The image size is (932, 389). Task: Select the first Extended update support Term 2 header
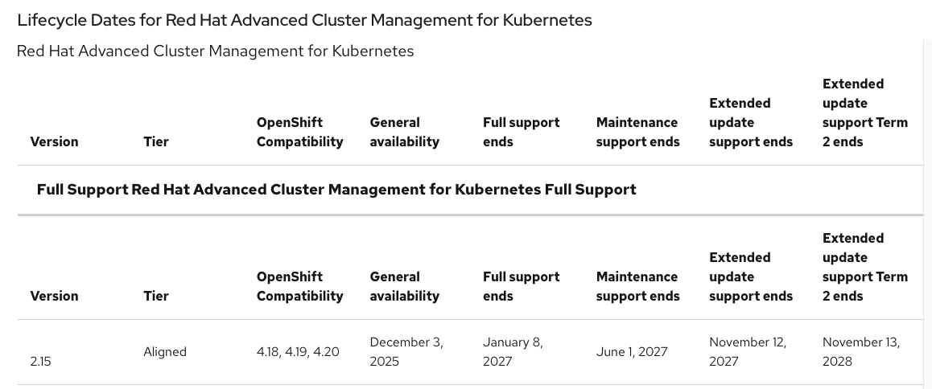click(864, 113)
